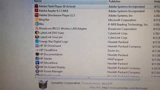Screen dimensions: 160x90
Task: Select the Bing Bar program name
Action: click(x=44, y=19)
